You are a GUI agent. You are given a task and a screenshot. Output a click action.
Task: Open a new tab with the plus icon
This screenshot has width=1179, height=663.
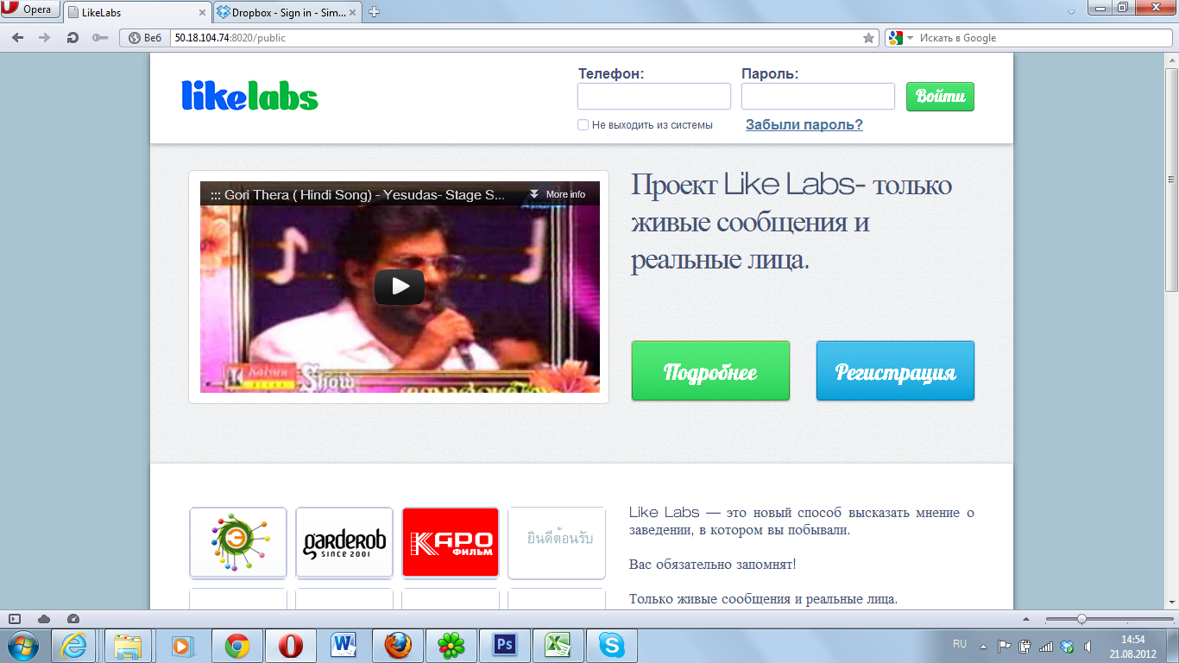click(x=375, y=12)
